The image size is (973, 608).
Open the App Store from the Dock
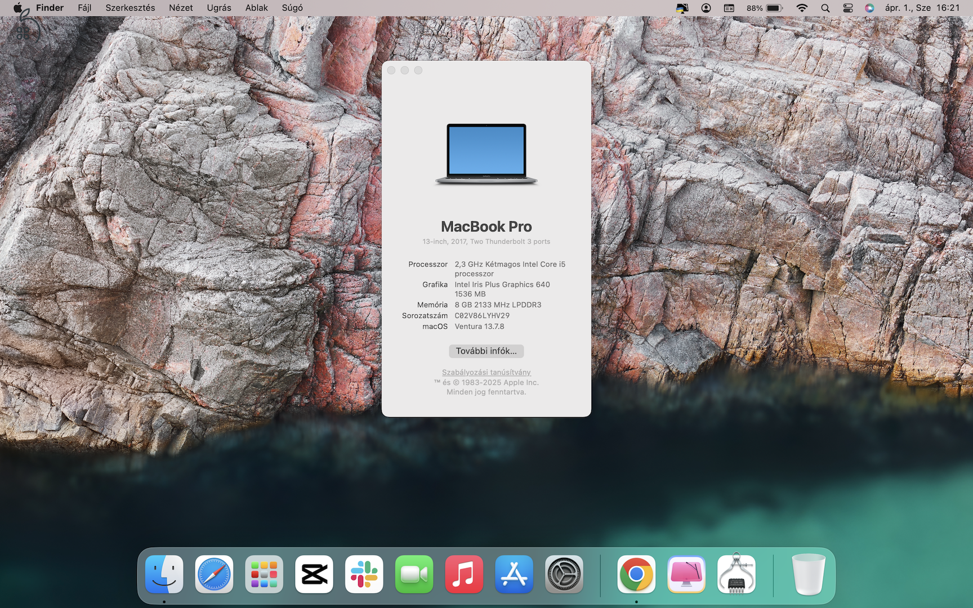514,574
